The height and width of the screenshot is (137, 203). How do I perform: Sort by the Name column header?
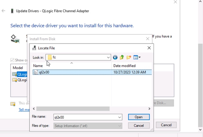point(71,66)
